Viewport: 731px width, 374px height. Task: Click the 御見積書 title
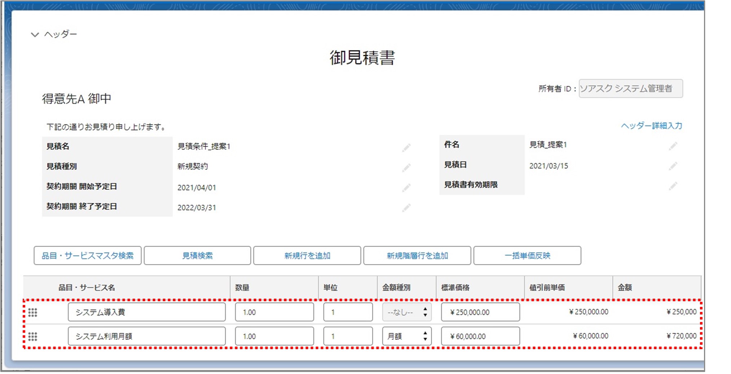(362, 58)
